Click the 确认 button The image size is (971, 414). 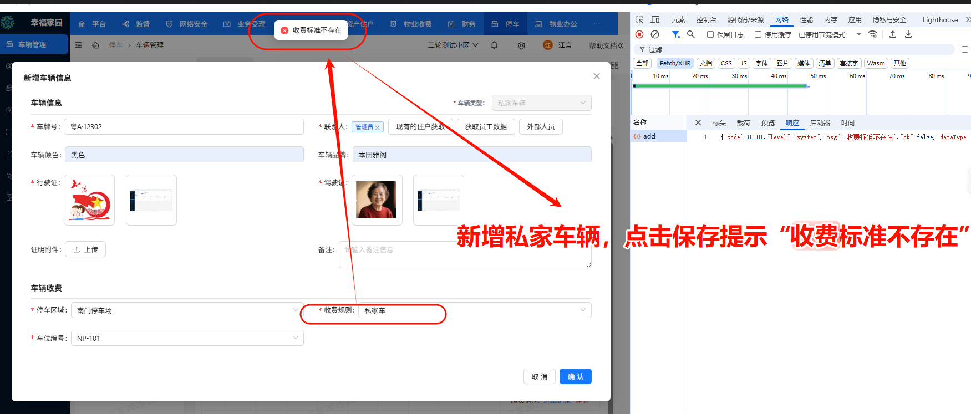(576, 376)
